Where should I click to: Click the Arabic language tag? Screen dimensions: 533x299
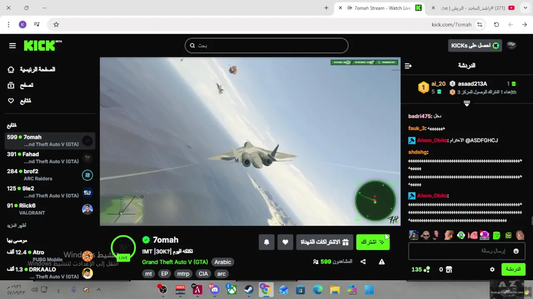point(223,262)
